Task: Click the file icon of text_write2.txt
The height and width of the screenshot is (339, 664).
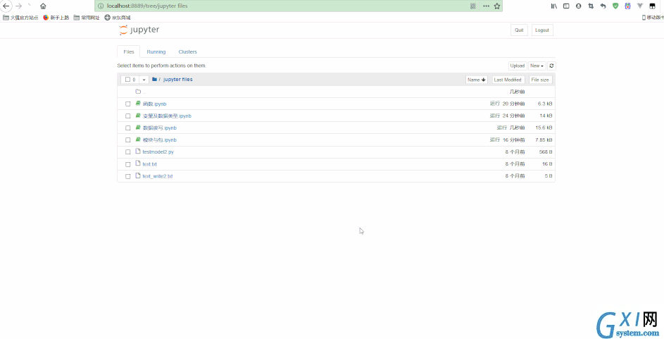Action: point(137,175)
